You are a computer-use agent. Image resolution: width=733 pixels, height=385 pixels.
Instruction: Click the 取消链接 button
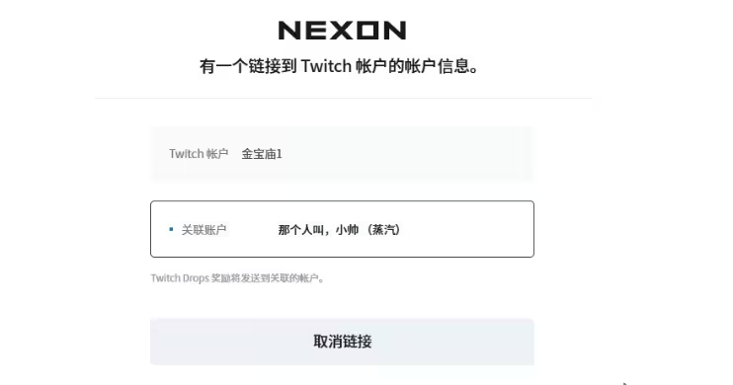click(342, 342)
